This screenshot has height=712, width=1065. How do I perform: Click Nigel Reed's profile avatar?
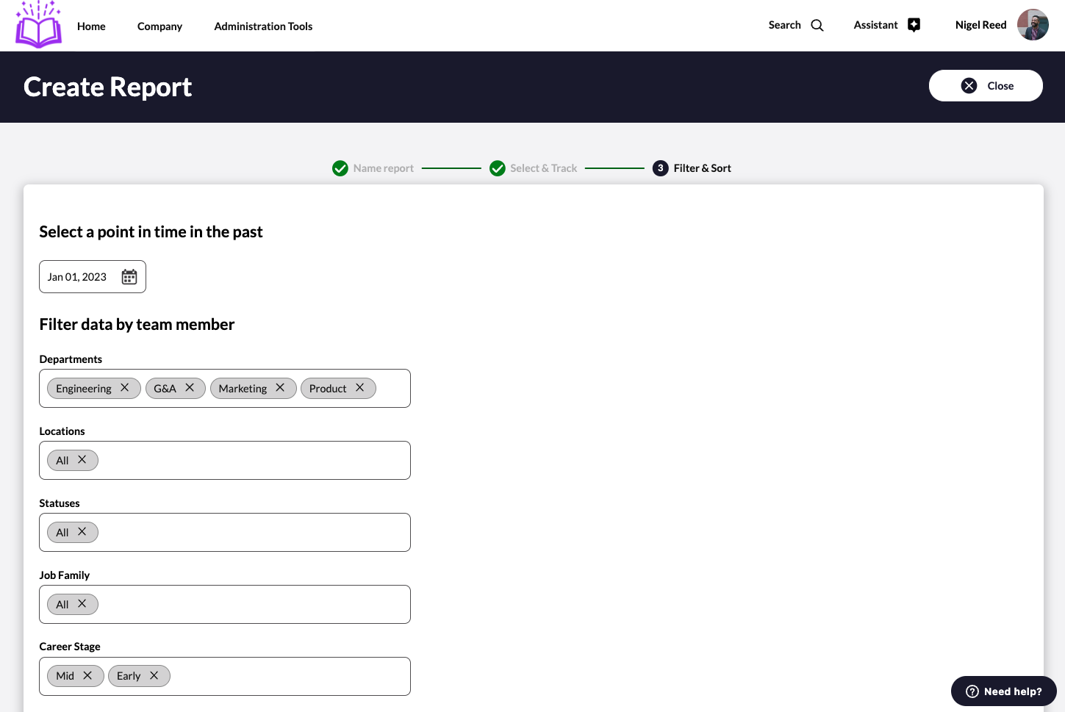[x=1033, y=25]
